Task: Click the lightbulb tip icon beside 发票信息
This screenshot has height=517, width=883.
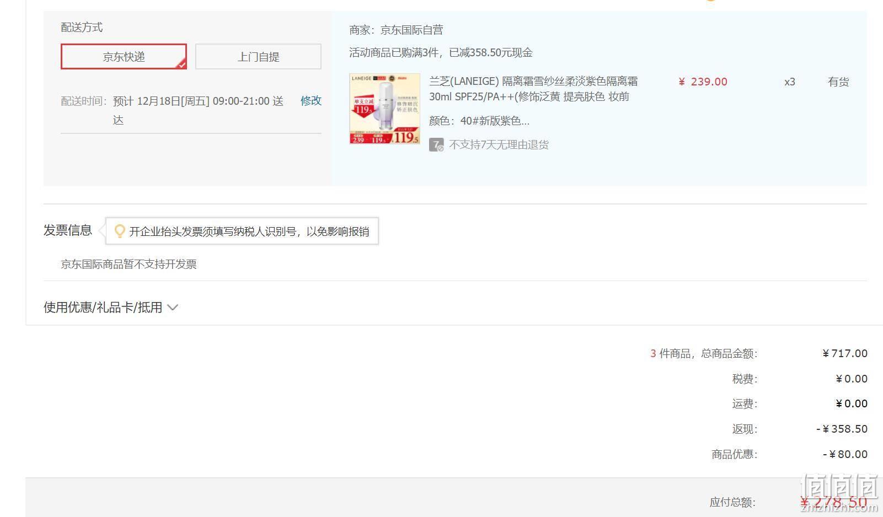Action: pos(119,231)
